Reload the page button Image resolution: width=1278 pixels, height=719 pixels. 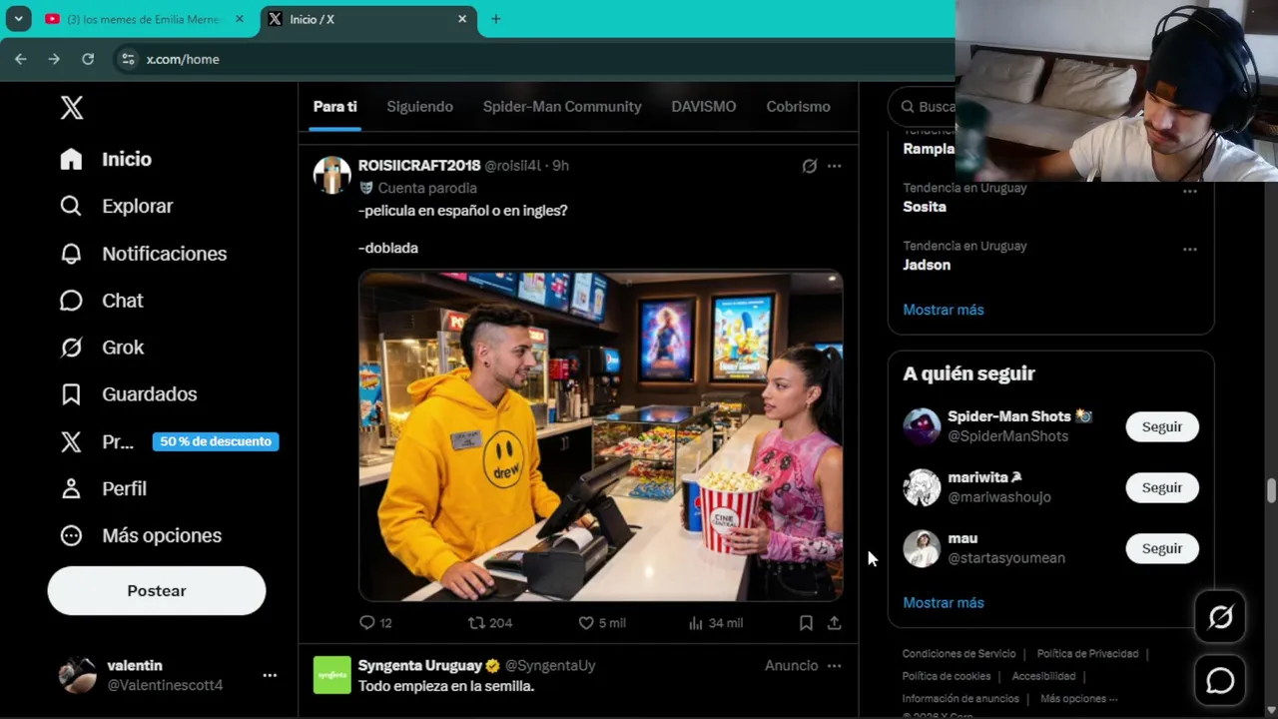tap(88, 59)
